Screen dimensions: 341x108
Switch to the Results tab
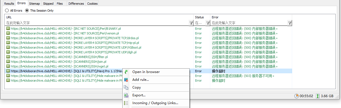pyautogui.click(x=9, y=4)
